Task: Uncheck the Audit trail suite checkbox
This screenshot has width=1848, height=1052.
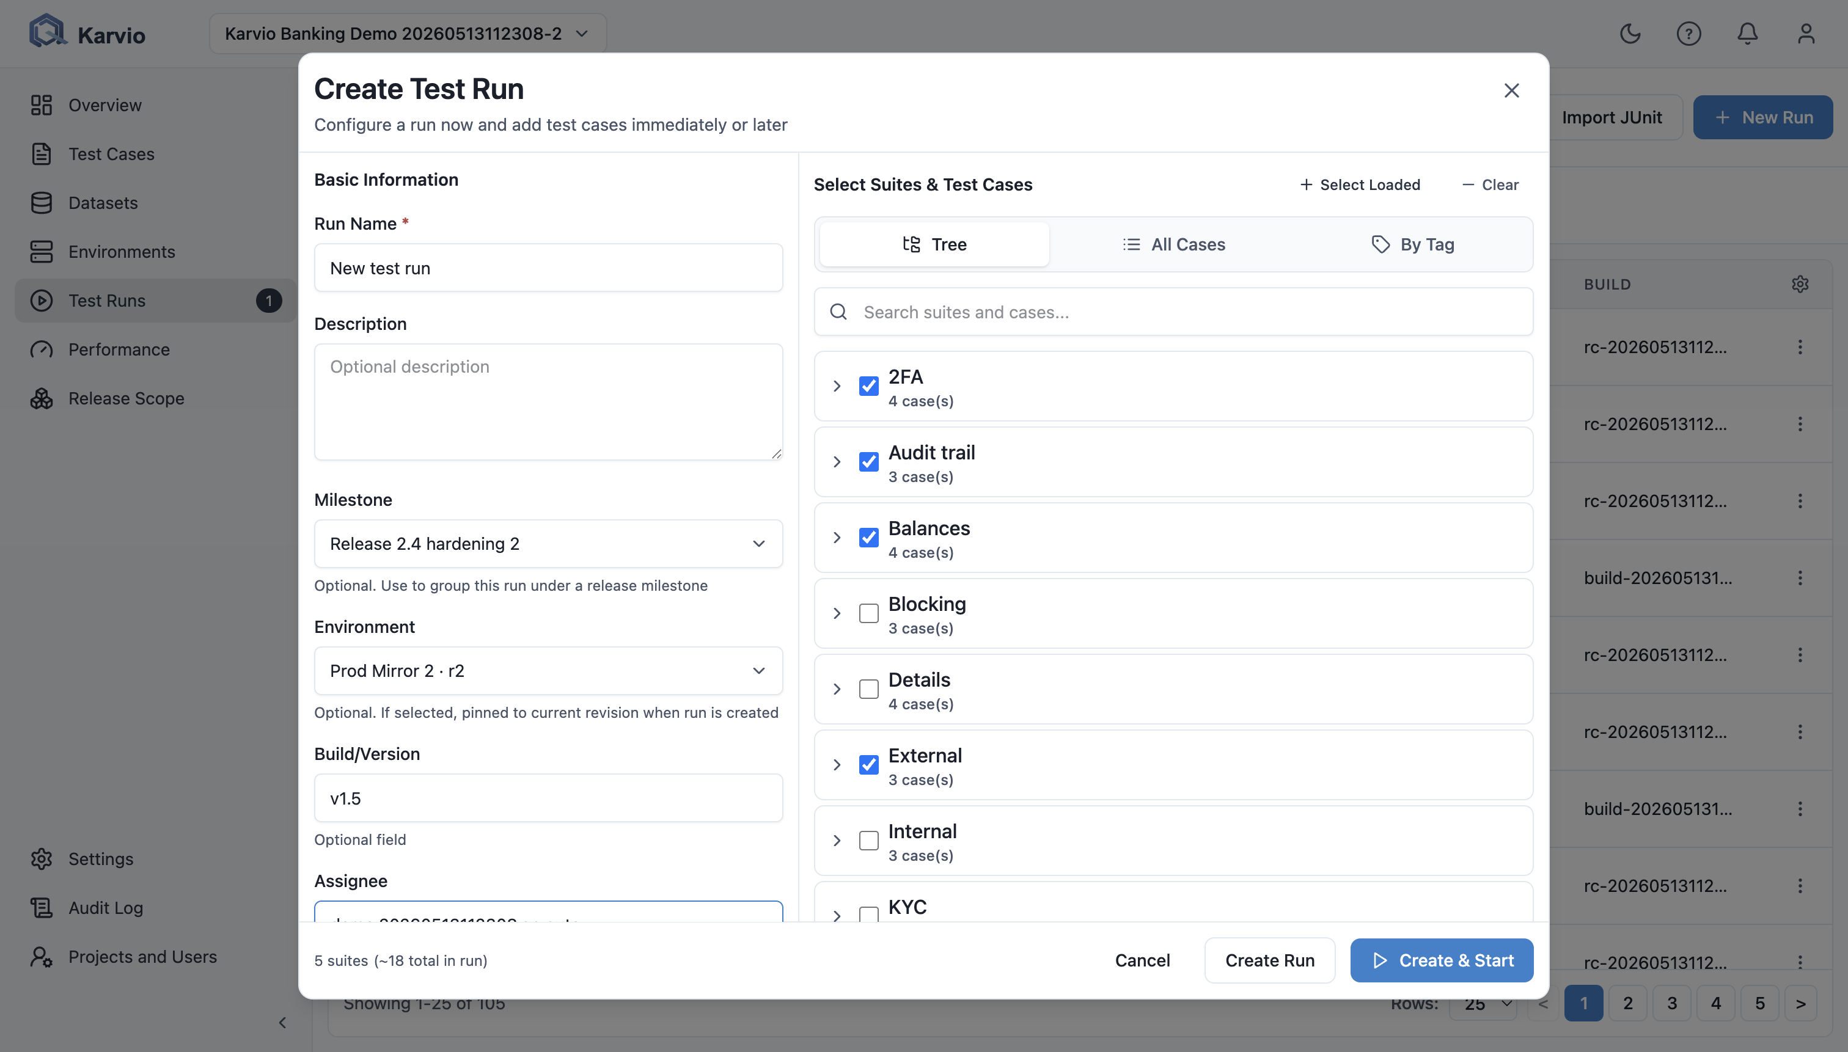Action: coord(869,462)
